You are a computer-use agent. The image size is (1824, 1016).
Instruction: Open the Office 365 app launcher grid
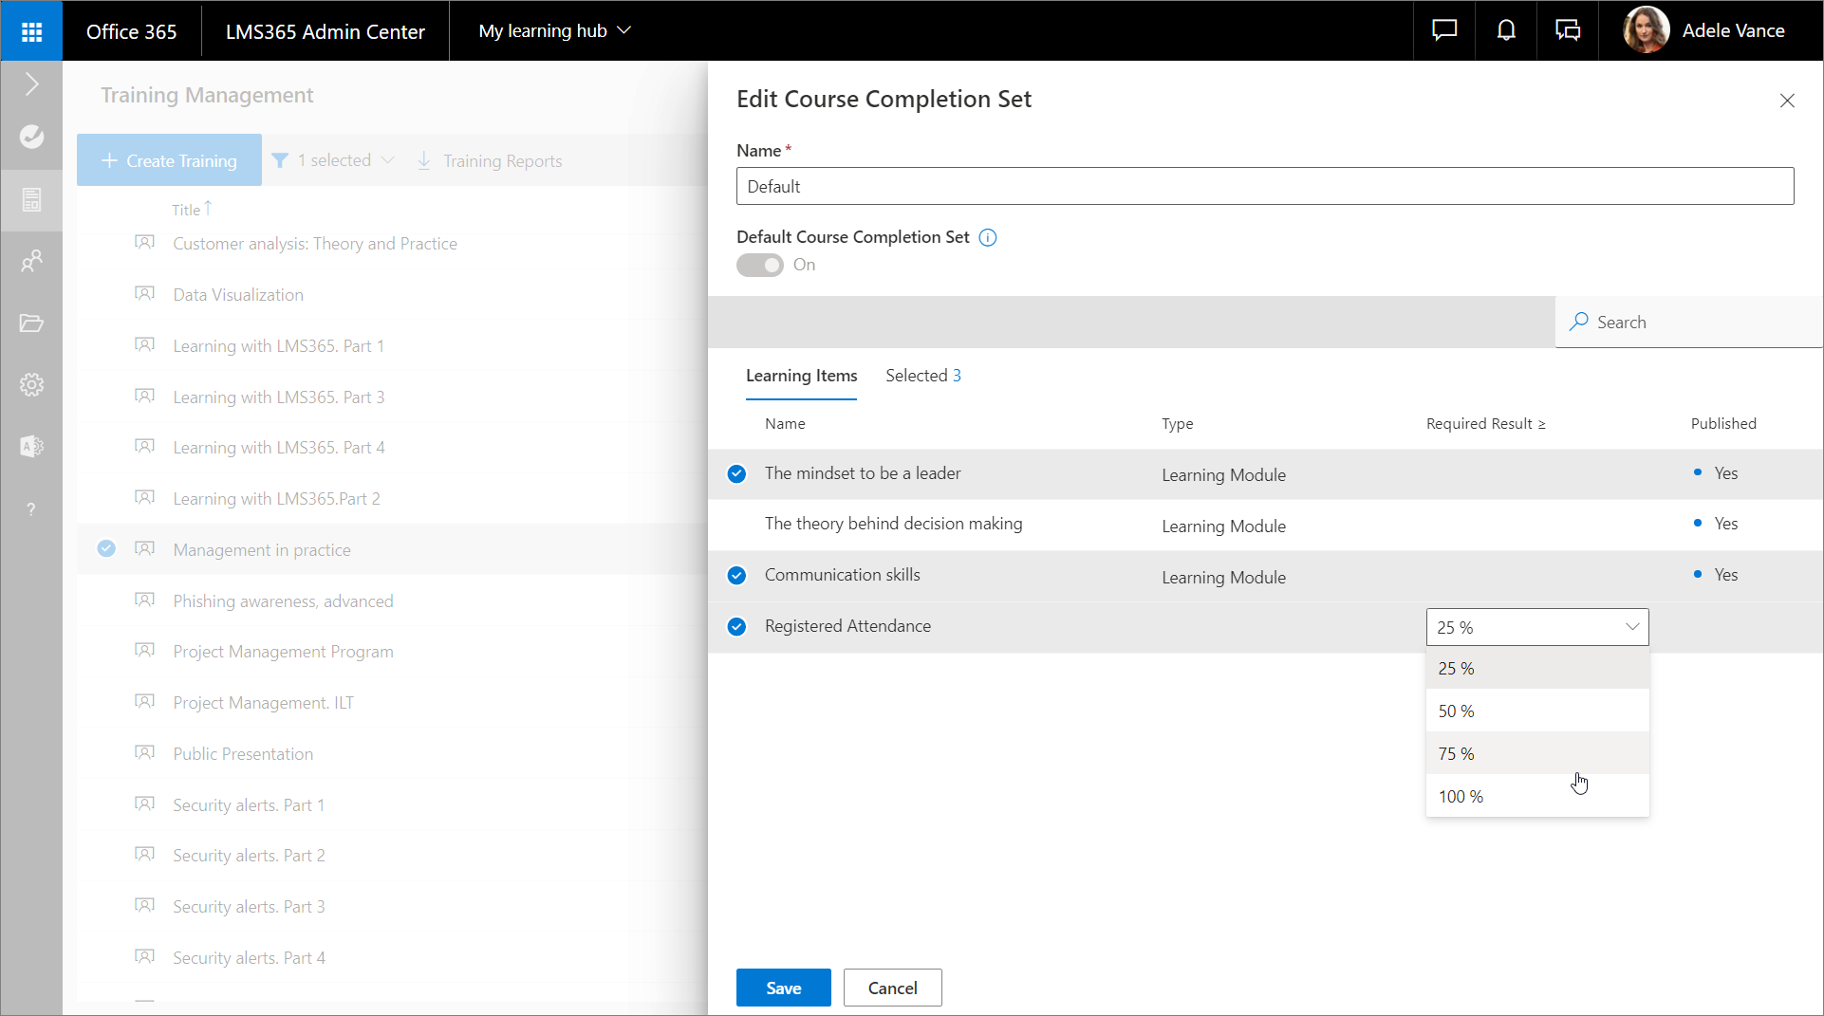(x=31, y=31)
